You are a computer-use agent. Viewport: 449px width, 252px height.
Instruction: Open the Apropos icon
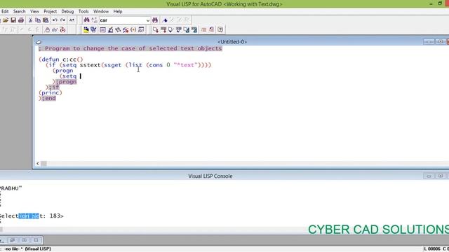click(x=133, y=29)
